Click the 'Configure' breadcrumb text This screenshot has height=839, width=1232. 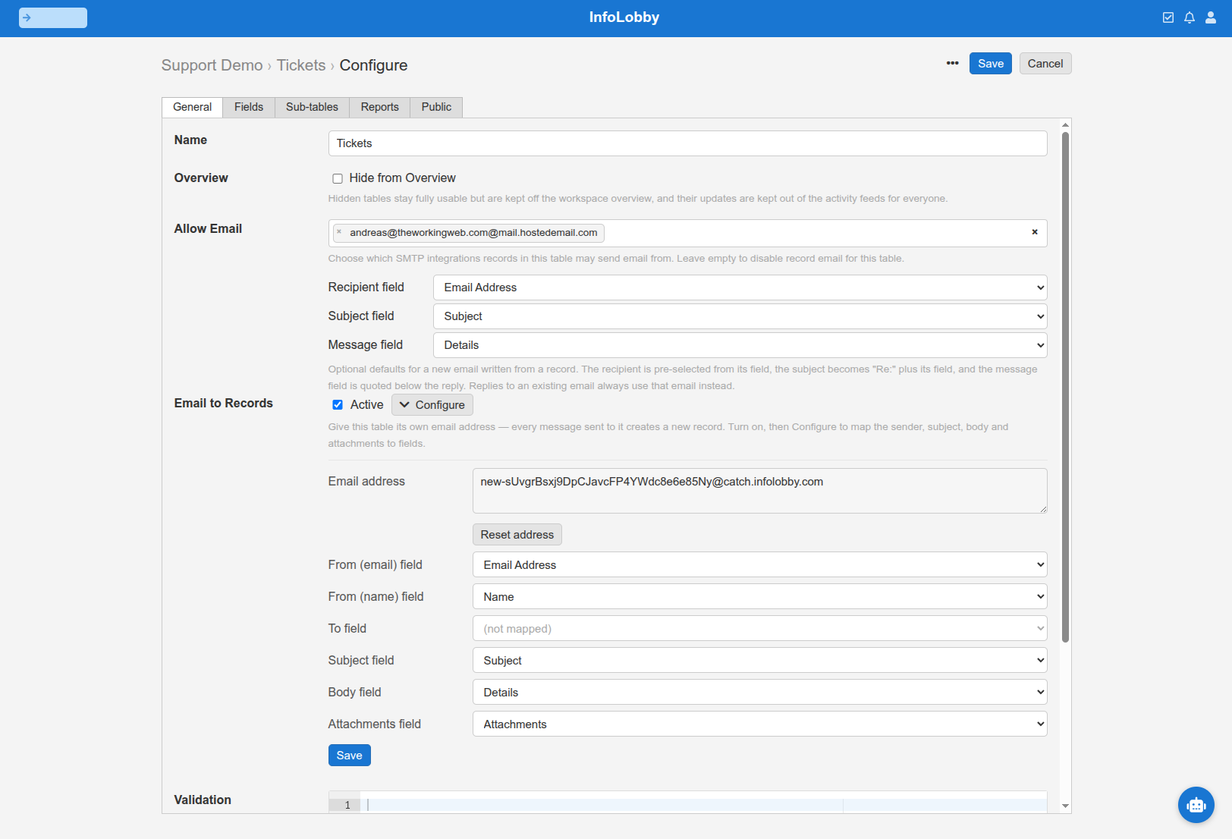[373, 65]
